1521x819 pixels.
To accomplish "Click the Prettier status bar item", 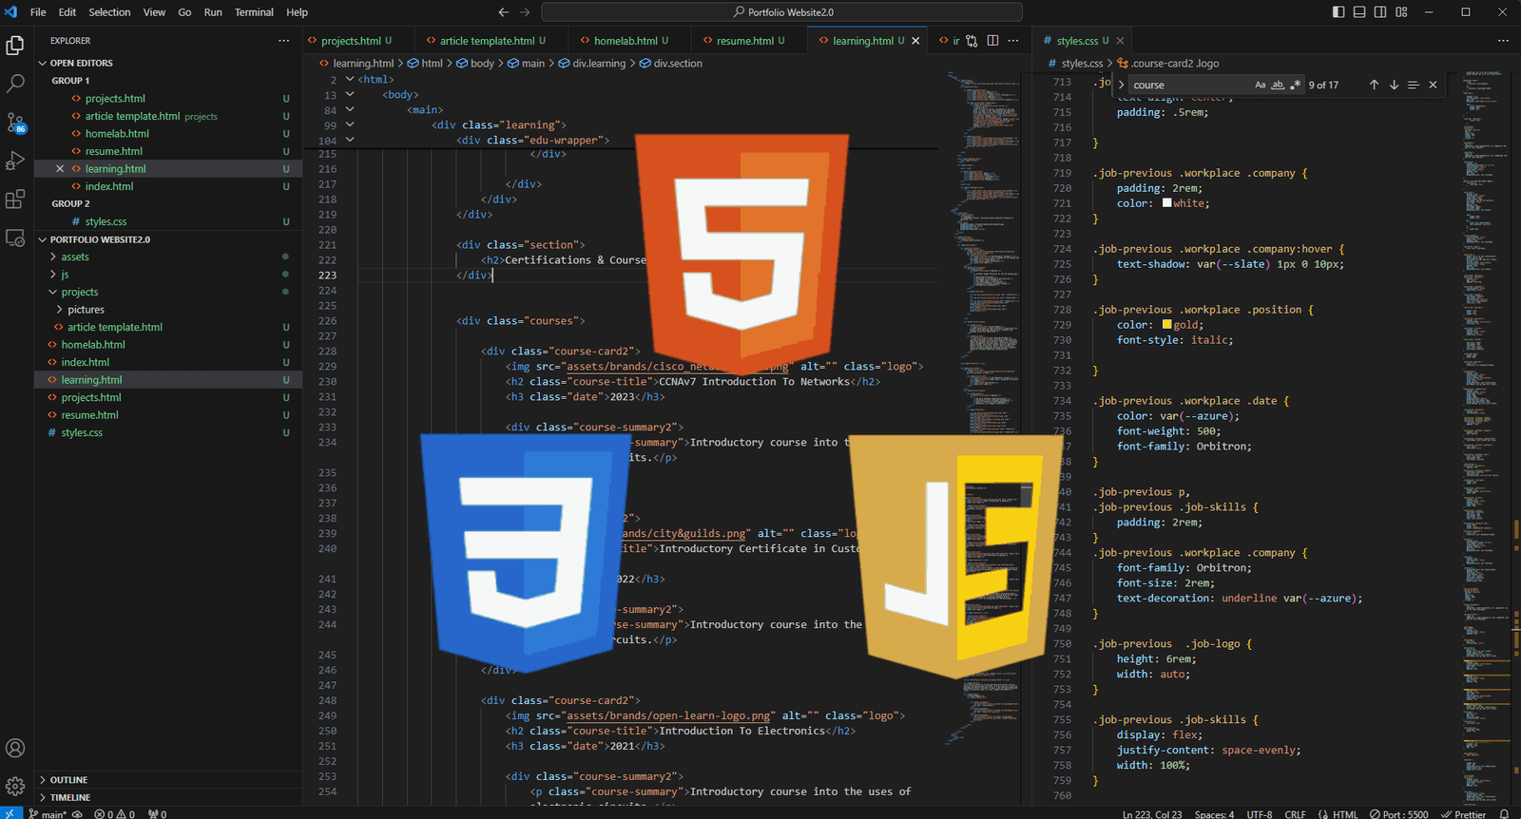I will click(1463, 813).
